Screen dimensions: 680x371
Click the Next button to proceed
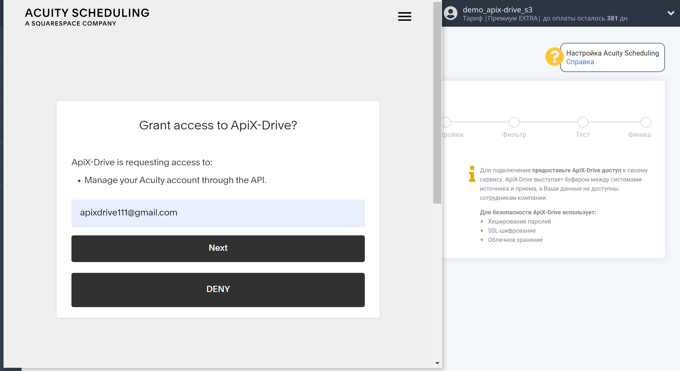(x=218, y=248)
